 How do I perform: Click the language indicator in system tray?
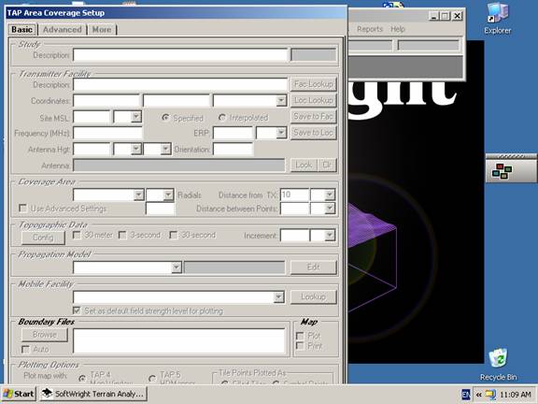point(465,395)
